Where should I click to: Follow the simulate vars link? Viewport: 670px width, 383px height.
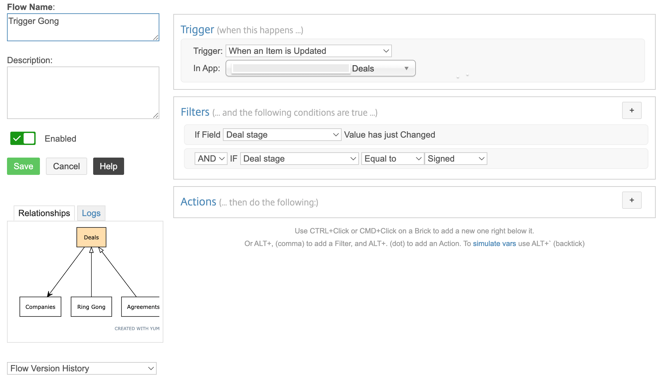[x=494, y=243]
